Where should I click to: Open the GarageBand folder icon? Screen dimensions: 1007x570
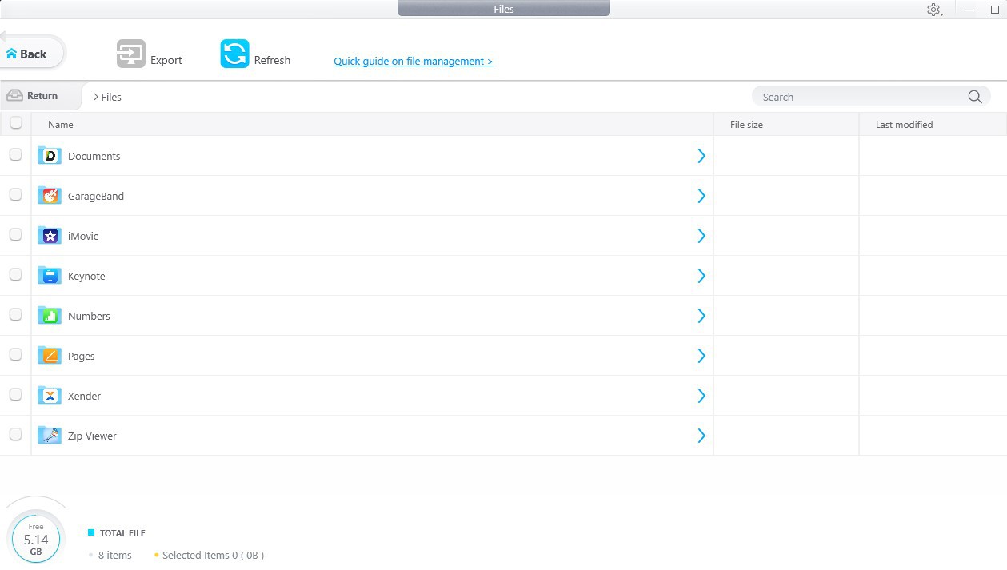49,195
